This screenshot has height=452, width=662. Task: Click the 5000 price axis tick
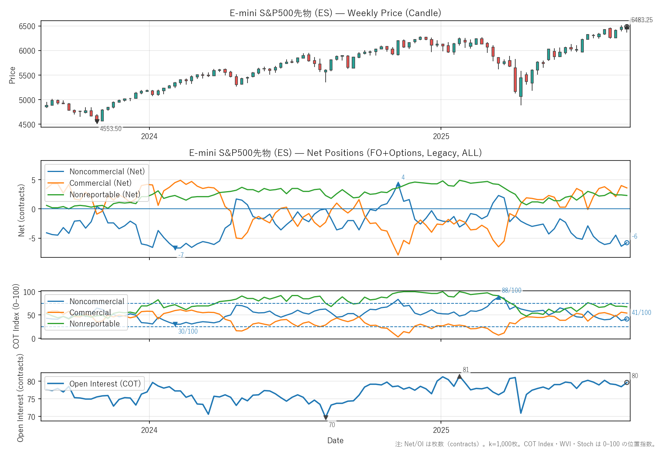27,100
